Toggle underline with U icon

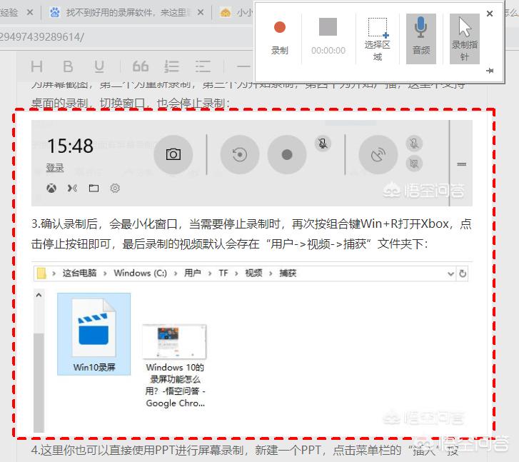99,66
